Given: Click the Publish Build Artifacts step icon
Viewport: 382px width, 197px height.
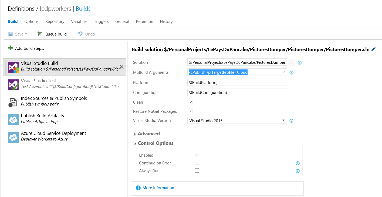Looking at the screenshot, I should click(x=13, y=120).
